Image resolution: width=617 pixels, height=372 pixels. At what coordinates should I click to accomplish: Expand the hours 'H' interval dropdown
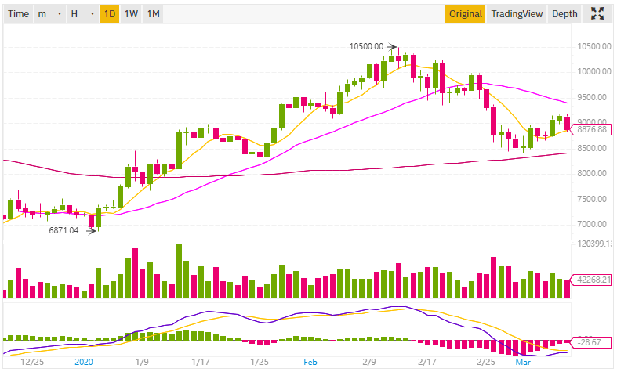point(82,14)
